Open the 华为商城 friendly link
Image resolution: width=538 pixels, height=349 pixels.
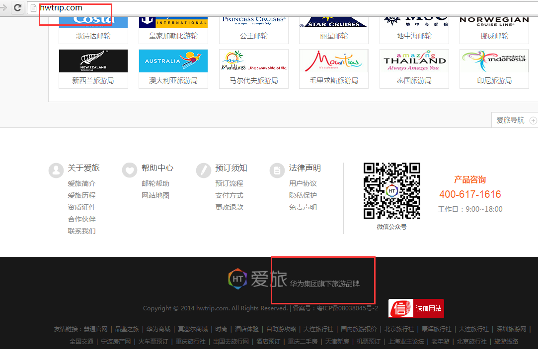pos(158,329)
